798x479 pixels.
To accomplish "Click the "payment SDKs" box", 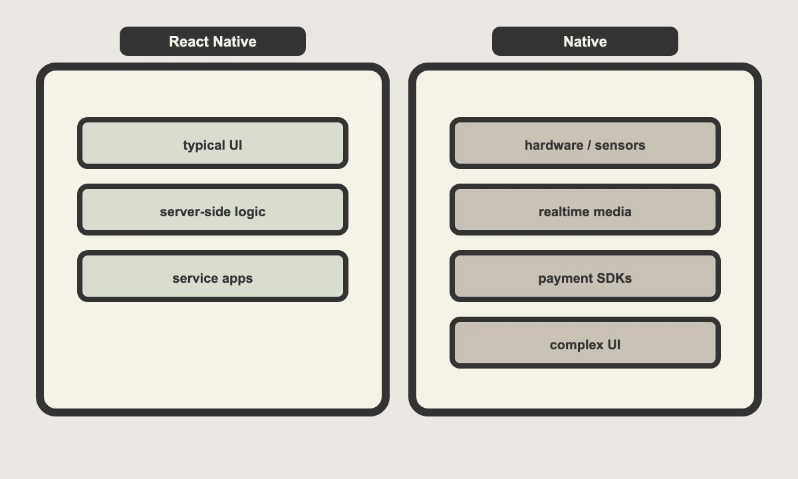I will [585, 276].
